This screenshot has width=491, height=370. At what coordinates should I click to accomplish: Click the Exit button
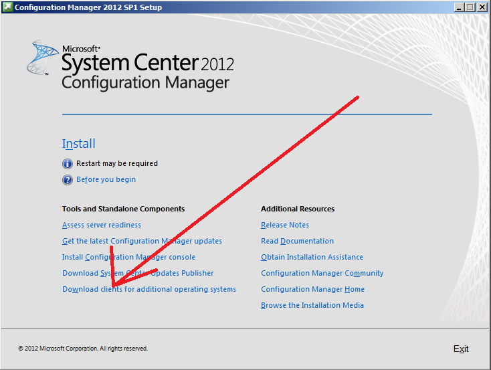[x=461, y=349]
